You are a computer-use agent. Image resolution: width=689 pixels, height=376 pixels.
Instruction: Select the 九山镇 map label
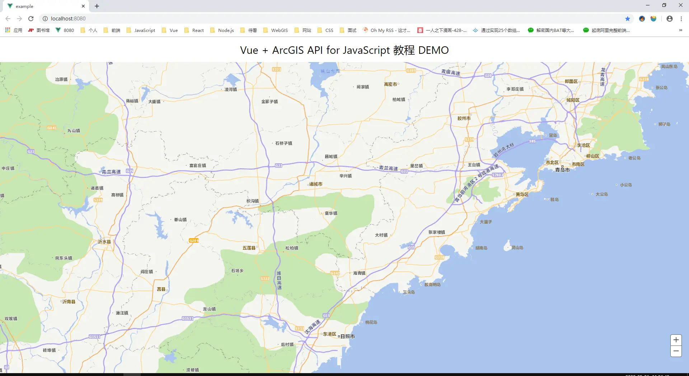74,131
